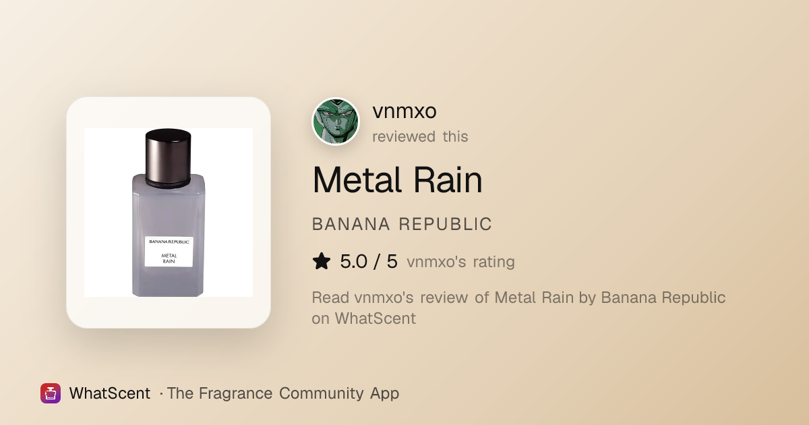Select the BANANA REPUBLIC brand name

tap(402, 225)
